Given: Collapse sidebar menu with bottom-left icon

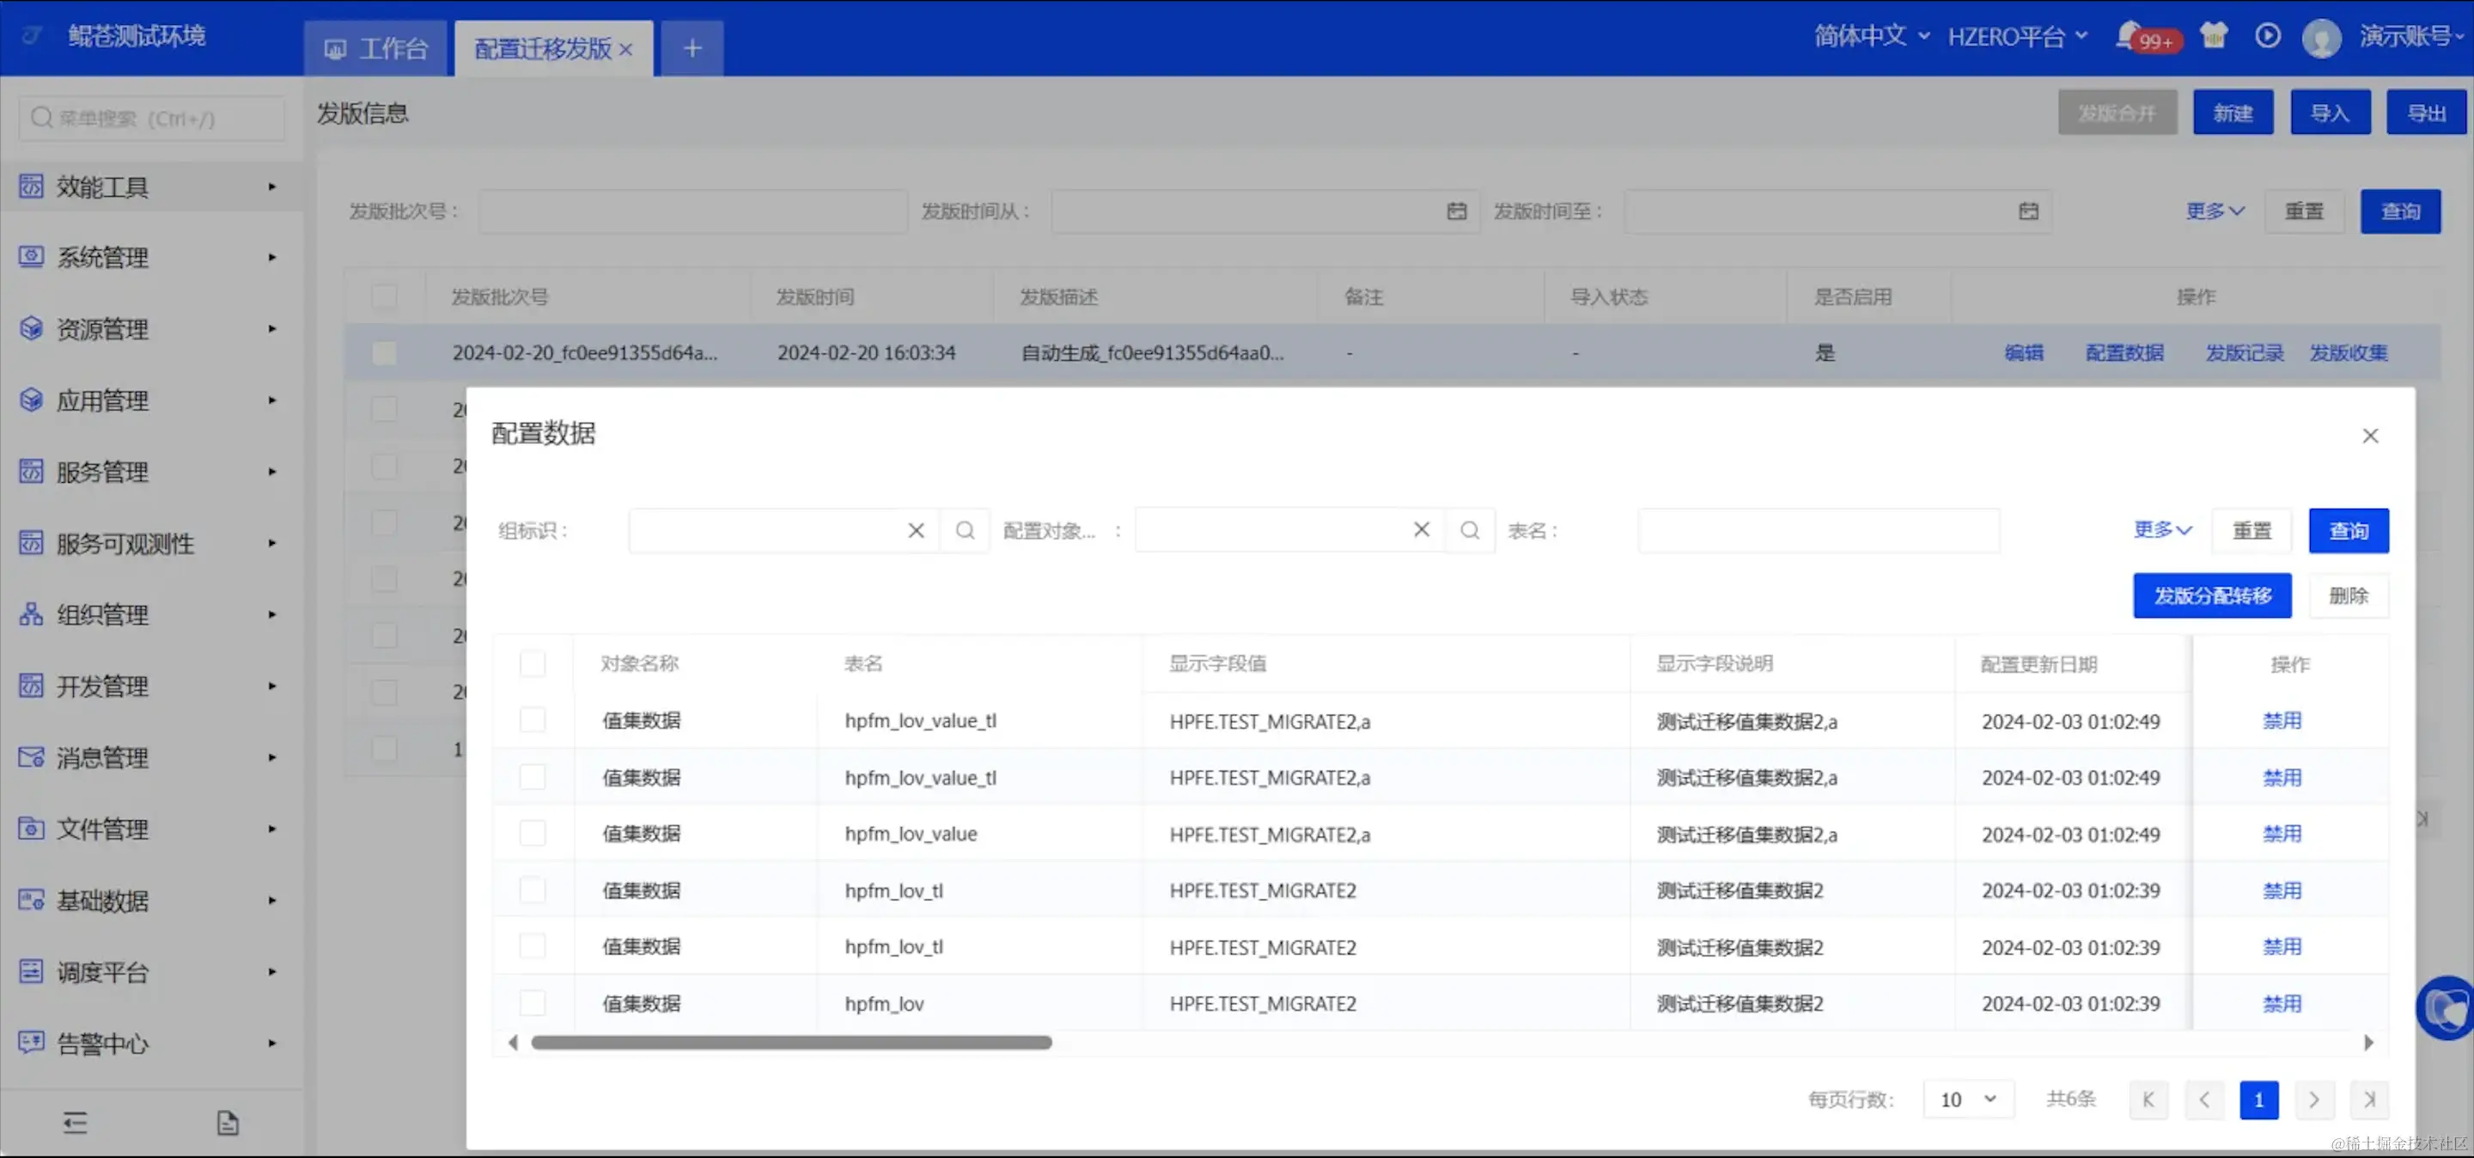Looking at the screenshot, I should click(x=75, y=1123).
